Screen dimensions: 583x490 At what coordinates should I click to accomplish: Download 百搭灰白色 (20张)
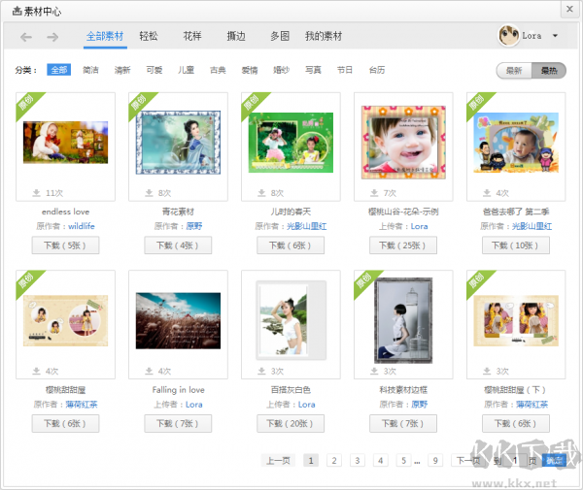291,424
